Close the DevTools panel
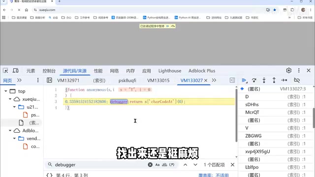 coord(309,70)
